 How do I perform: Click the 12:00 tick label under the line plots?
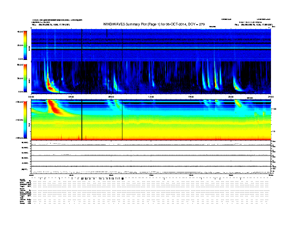click(151, 175)
